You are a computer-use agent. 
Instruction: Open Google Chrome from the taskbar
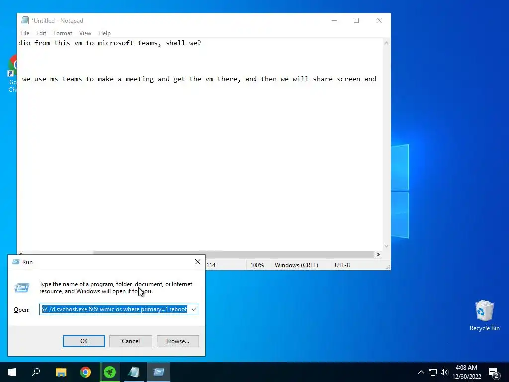(85, 372)
